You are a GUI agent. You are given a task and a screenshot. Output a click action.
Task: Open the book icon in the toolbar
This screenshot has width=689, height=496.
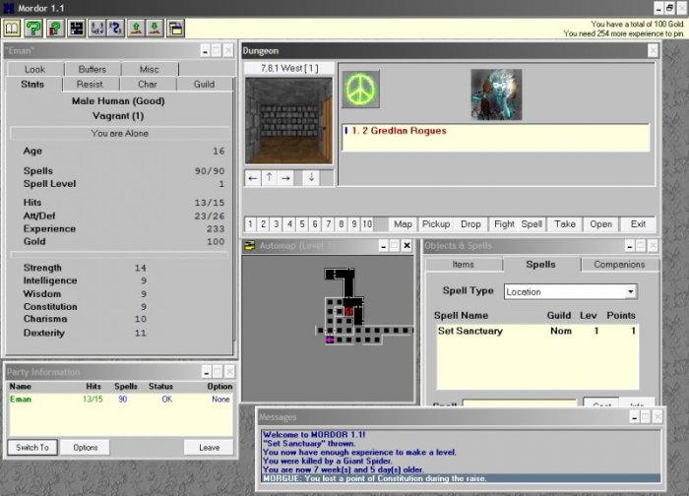pyautogui.click(x=12, y=29)
